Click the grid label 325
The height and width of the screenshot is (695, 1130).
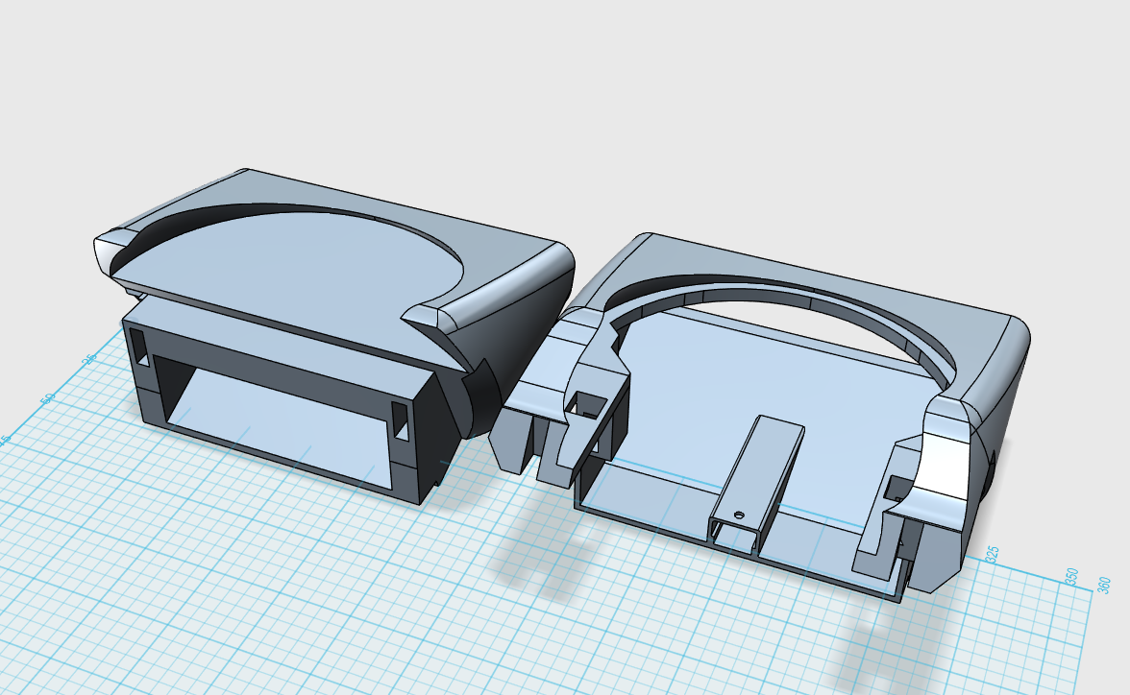(993, 555)
